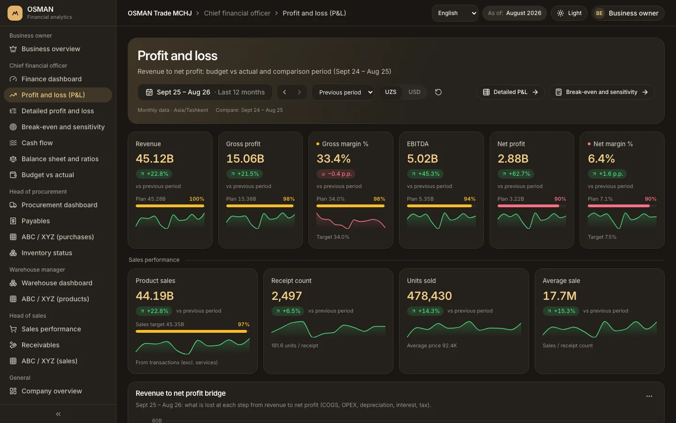Click the reset period refresh icon

(438, 92)
